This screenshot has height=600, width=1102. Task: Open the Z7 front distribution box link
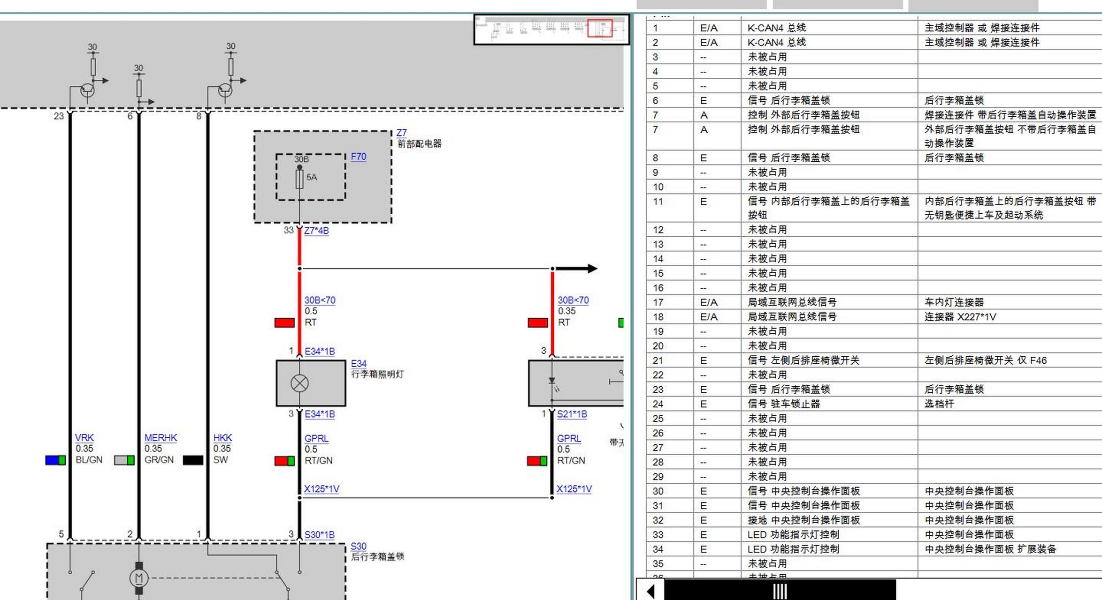(401, 133)
